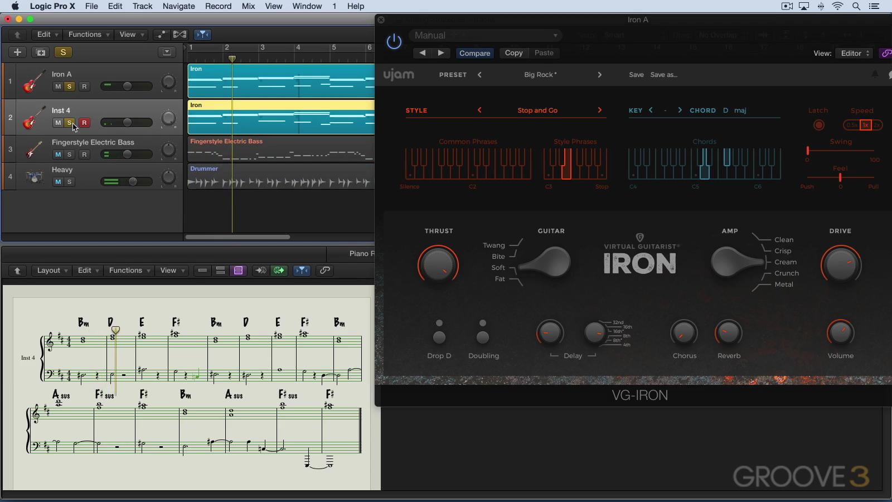Click the Fingerstyle Electric Bass track icon
This screenshot has width=892, height=502.
pos(33,148)
